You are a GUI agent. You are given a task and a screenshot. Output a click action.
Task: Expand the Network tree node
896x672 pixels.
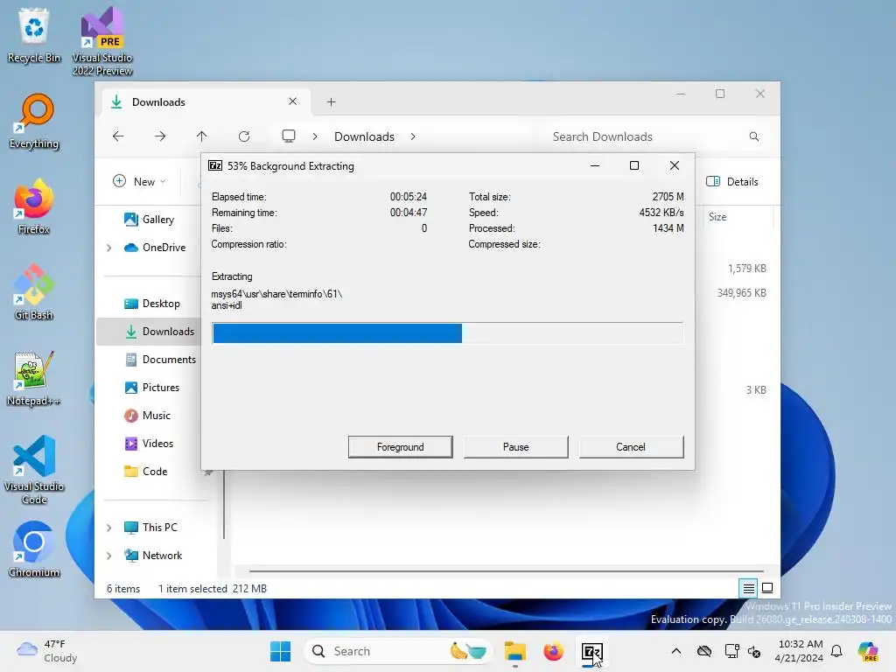[109, 556]
